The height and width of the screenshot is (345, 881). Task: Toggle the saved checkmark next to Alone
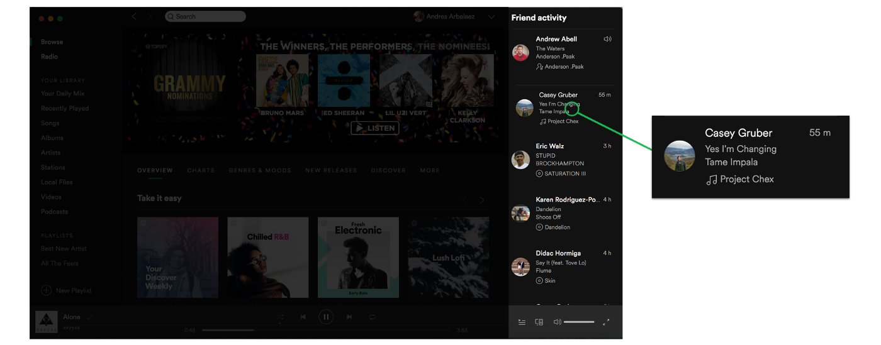tap(90, 317)
